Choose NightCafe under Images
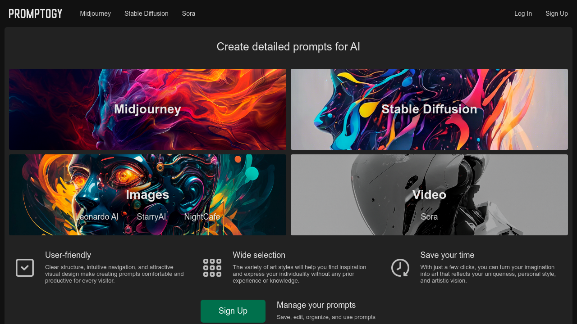577x324 pixels. (202, 217)
